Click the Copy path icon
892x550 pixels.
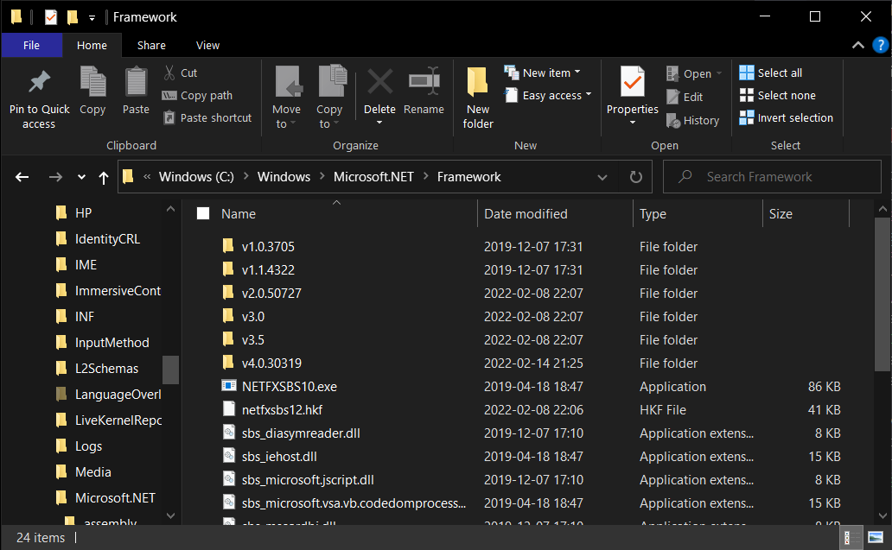click(169, 96)
